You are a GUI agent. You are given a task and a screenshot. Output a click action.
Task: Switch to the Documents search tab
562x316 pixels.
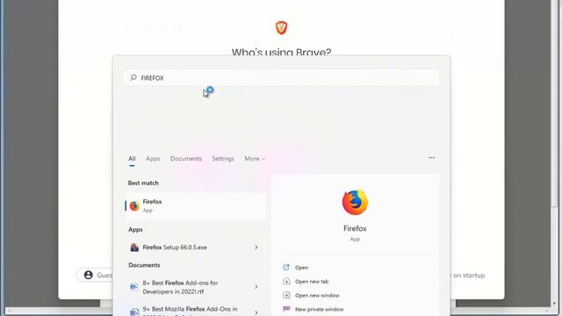[x=185, y=159]
